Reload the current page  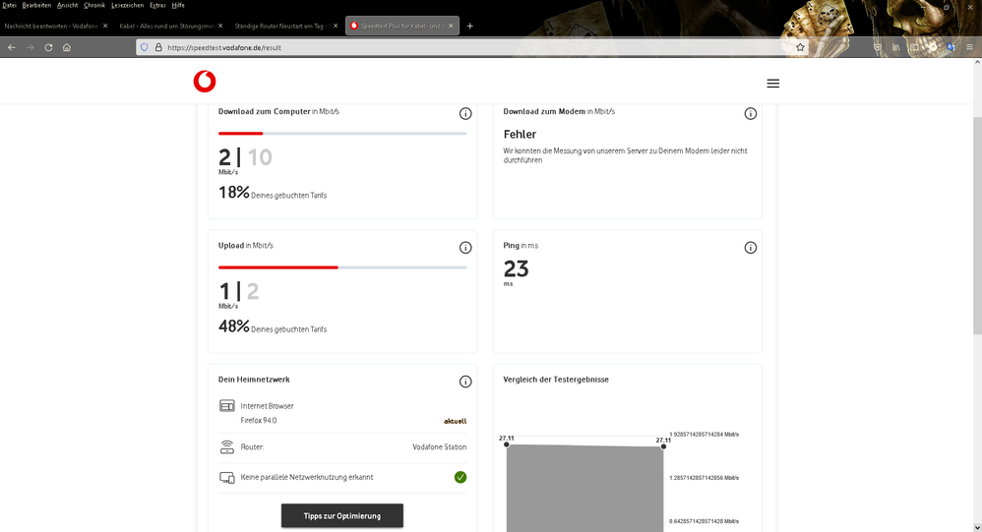click(48, 47)
